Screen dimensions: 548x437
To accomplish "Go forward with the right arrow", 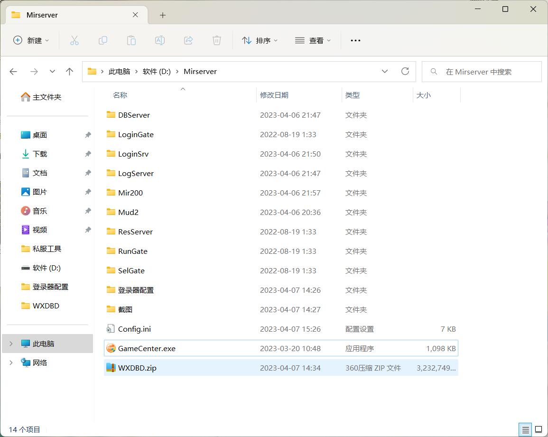I will 34,72.
